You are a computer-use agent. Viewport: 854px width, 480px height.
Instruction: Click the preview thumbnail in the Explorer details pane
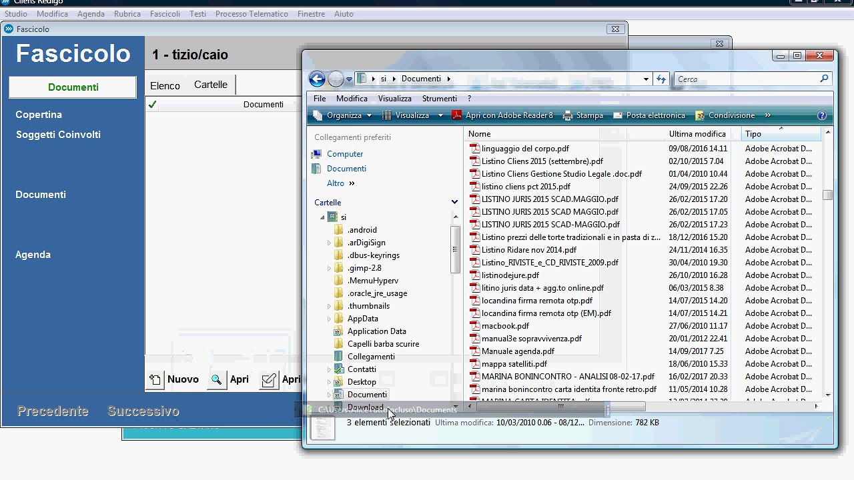(323, 427)
